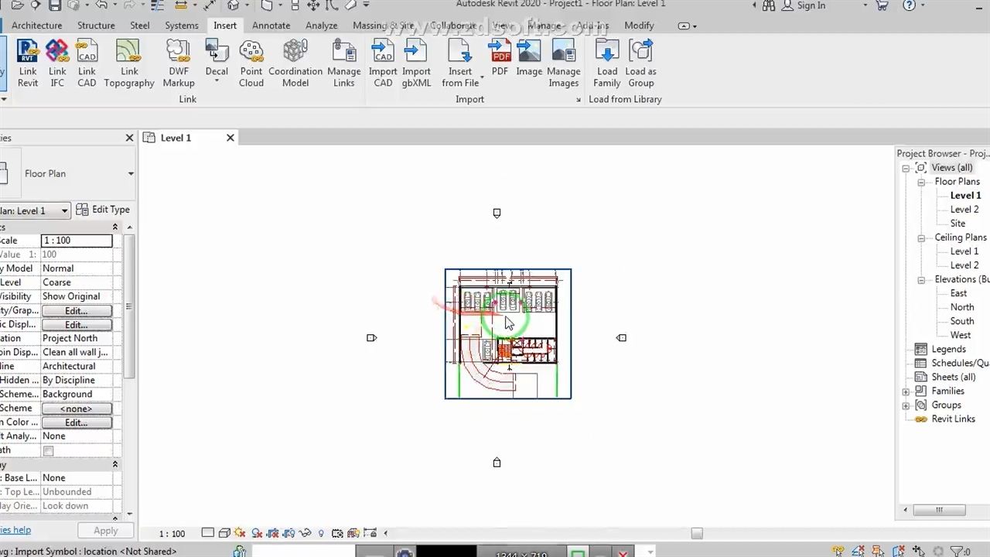Image resolution: width=990 pixels, height=557 pixels.
Task: Expand the Families node in Project Browser
Action: point(906,392)
